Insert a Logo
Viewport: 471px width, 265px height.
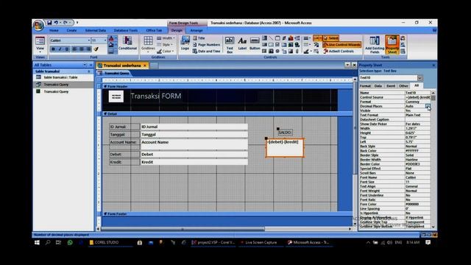coord(185,43)
